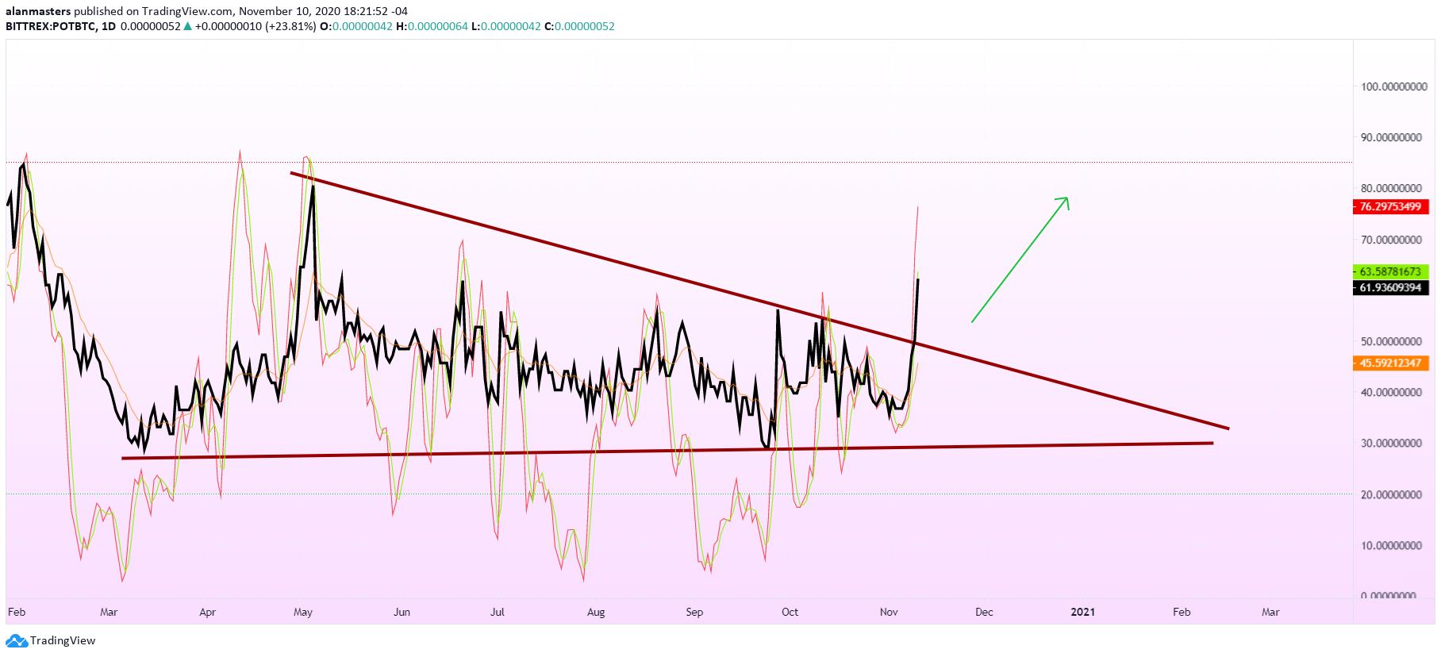1441x657 pixels.
Task: Click the green 63.58781673 price label
Action: pos(1390,271)
